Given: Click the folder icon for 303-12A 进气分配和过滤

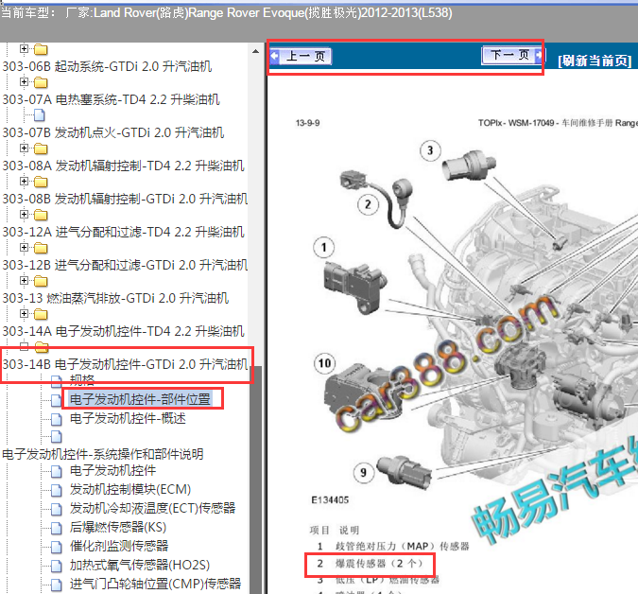Looking at the screenshot, I should [x=41, y=215].
